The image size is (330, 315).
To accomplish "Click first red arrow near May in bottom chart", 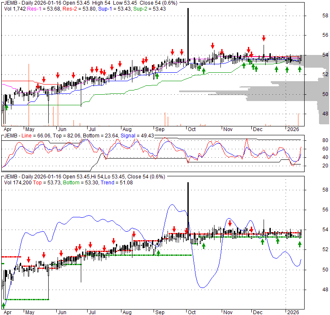I will click(x=28, y=260).
